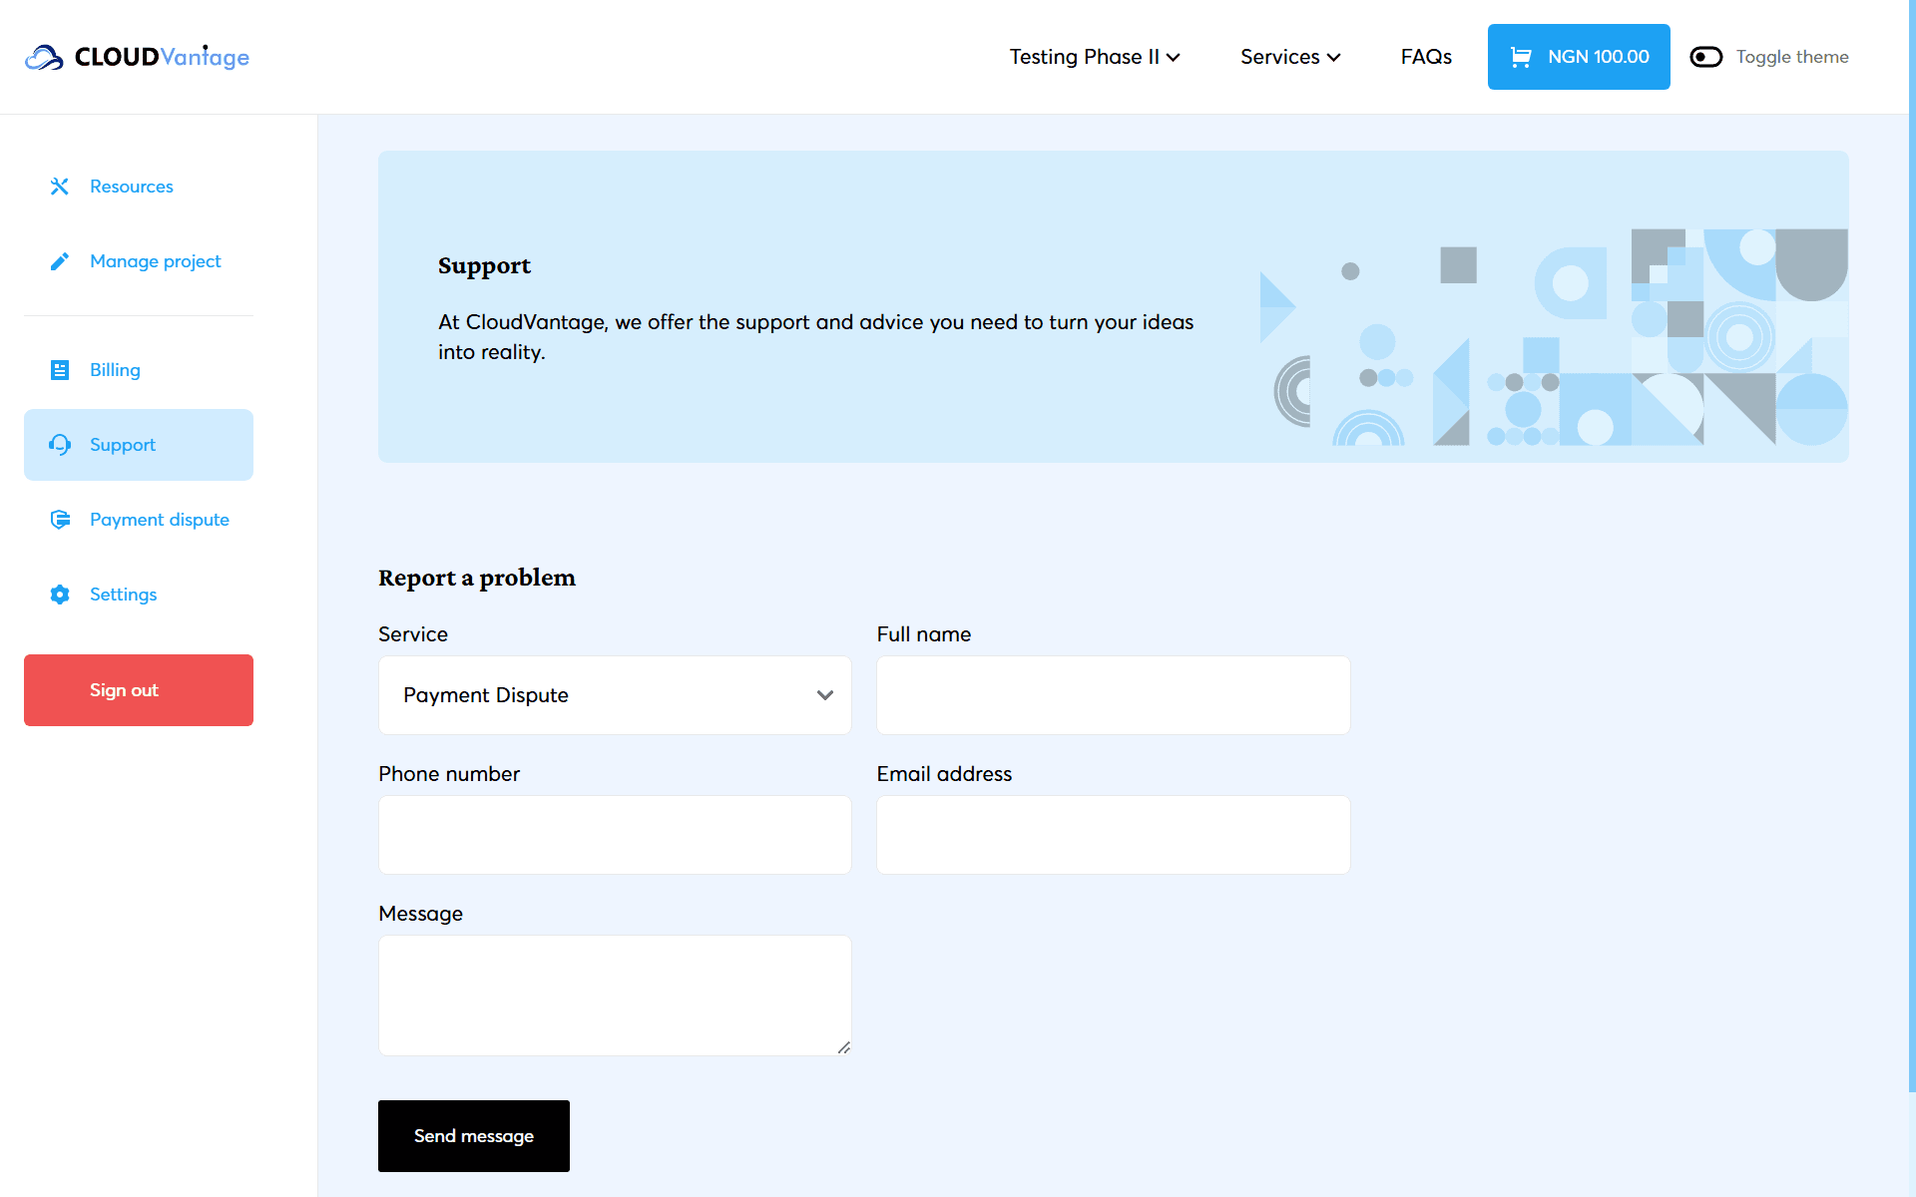Click the Manage project pencil icon
This screenshot has width=1916, height=1197.
pos(60,261)
